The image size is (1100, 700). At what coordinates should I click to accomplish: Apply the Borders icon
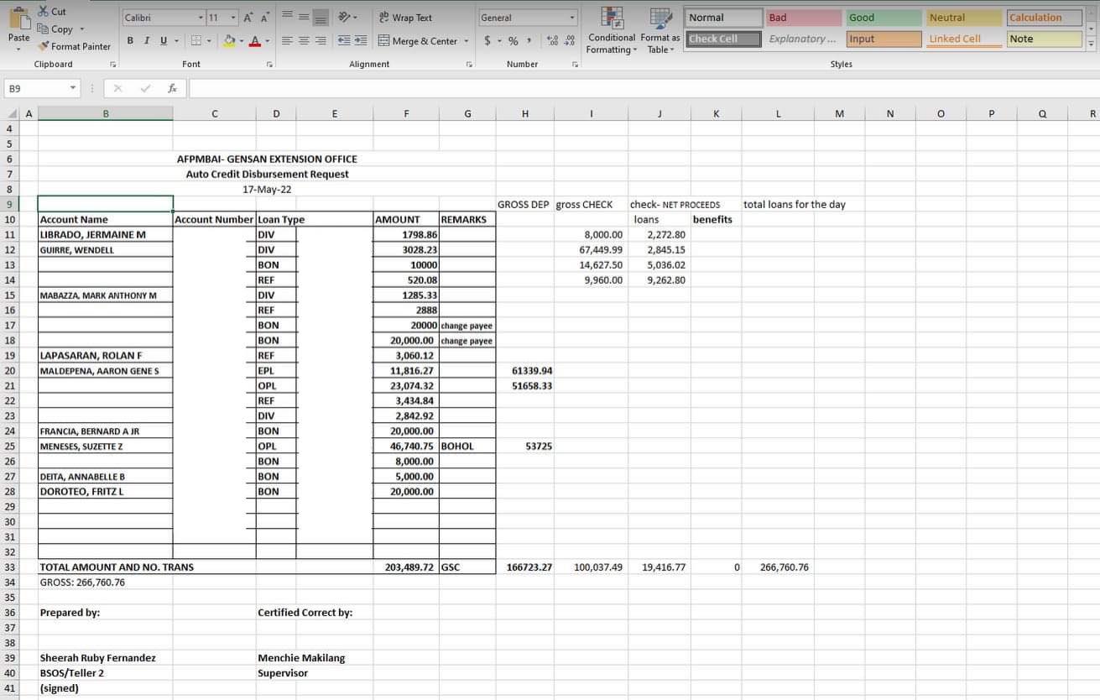[195, 40]
